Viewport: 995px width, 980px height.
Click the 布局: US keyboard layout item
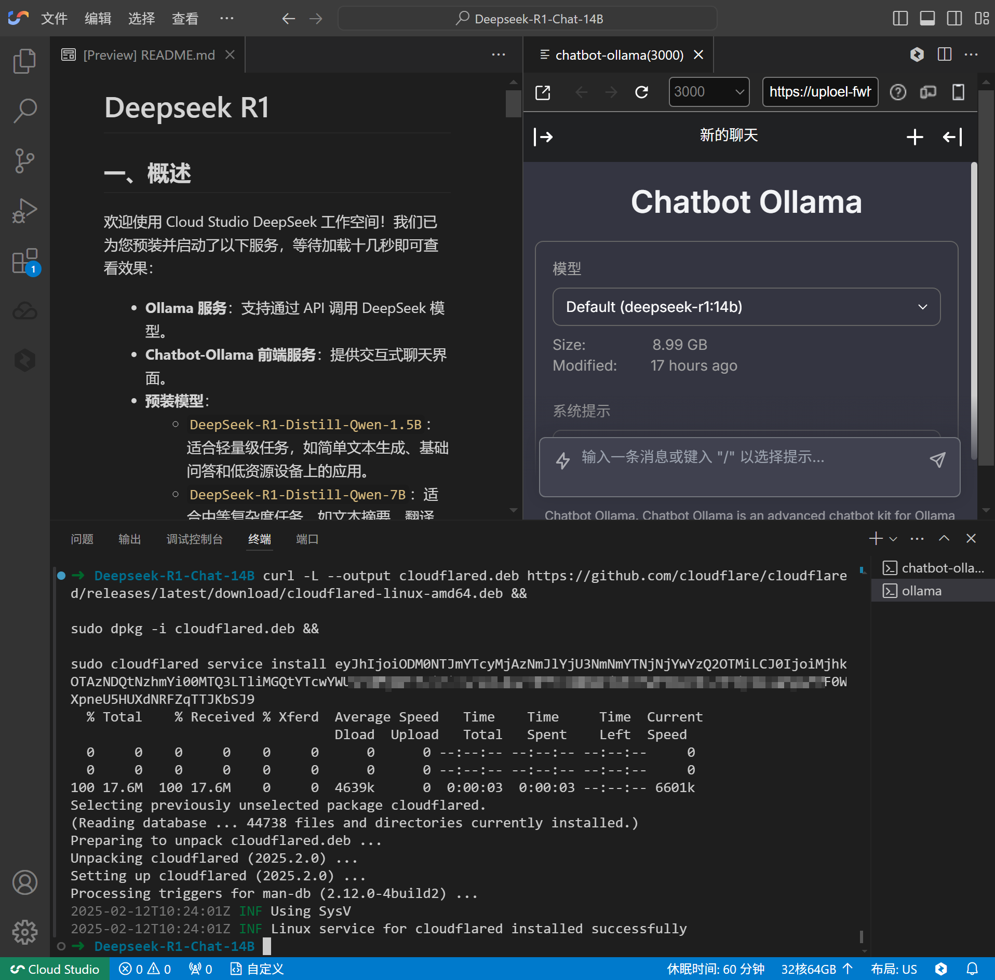(894, 969)
